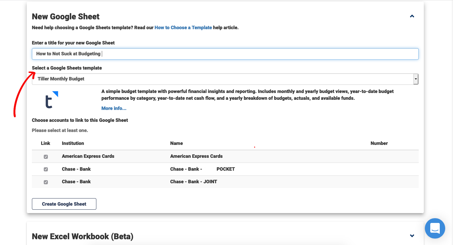453x245 pixels.
Task: Click the Institution column header
Action: pos(73,143)
